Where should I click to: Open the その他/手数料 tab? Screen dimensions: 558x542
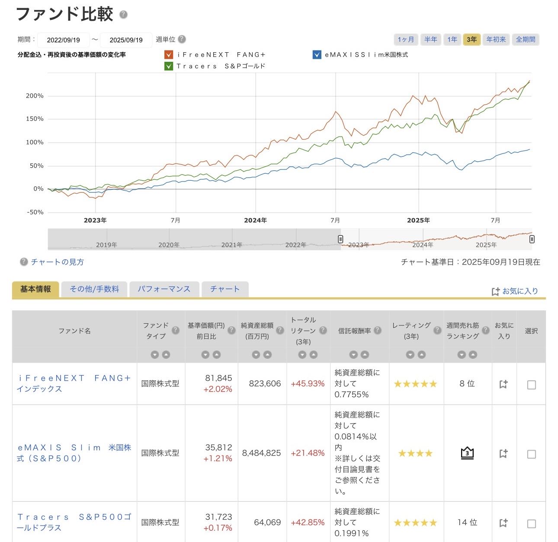click(x=94, y=289)
